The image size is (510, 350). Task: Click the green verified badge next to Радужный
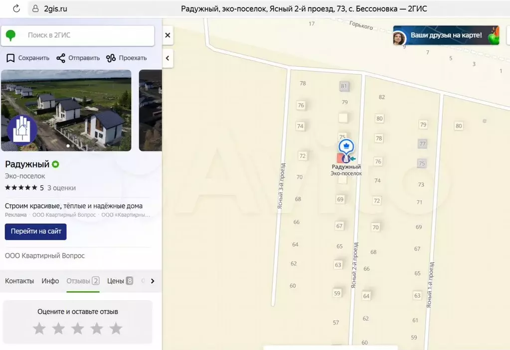point(56,164)
